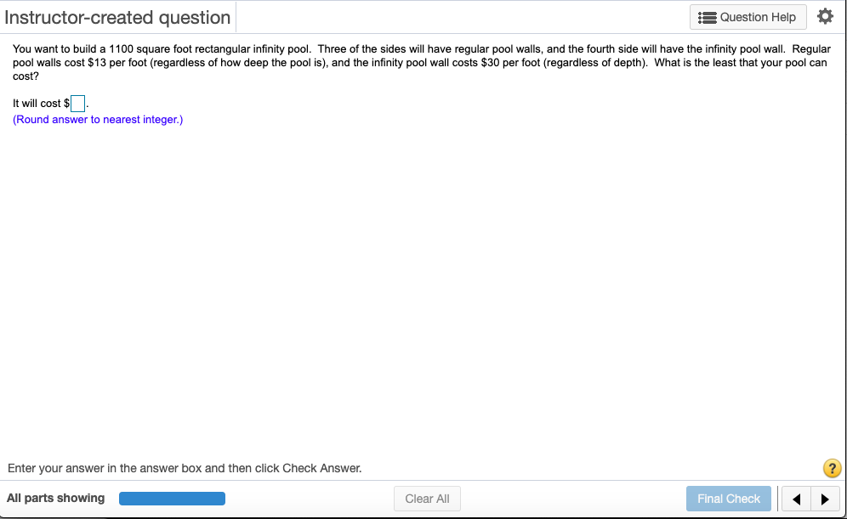Select the Instructor-created question title
Screen dimensions: 847x519
point(118,16)
